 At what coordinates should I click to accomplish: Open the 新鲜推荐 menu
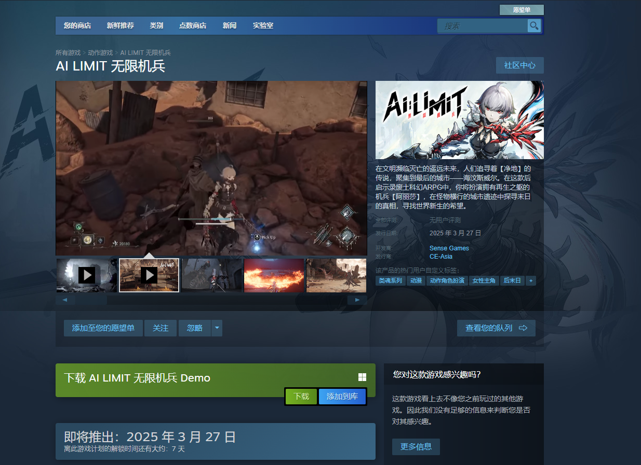(121, 25)
